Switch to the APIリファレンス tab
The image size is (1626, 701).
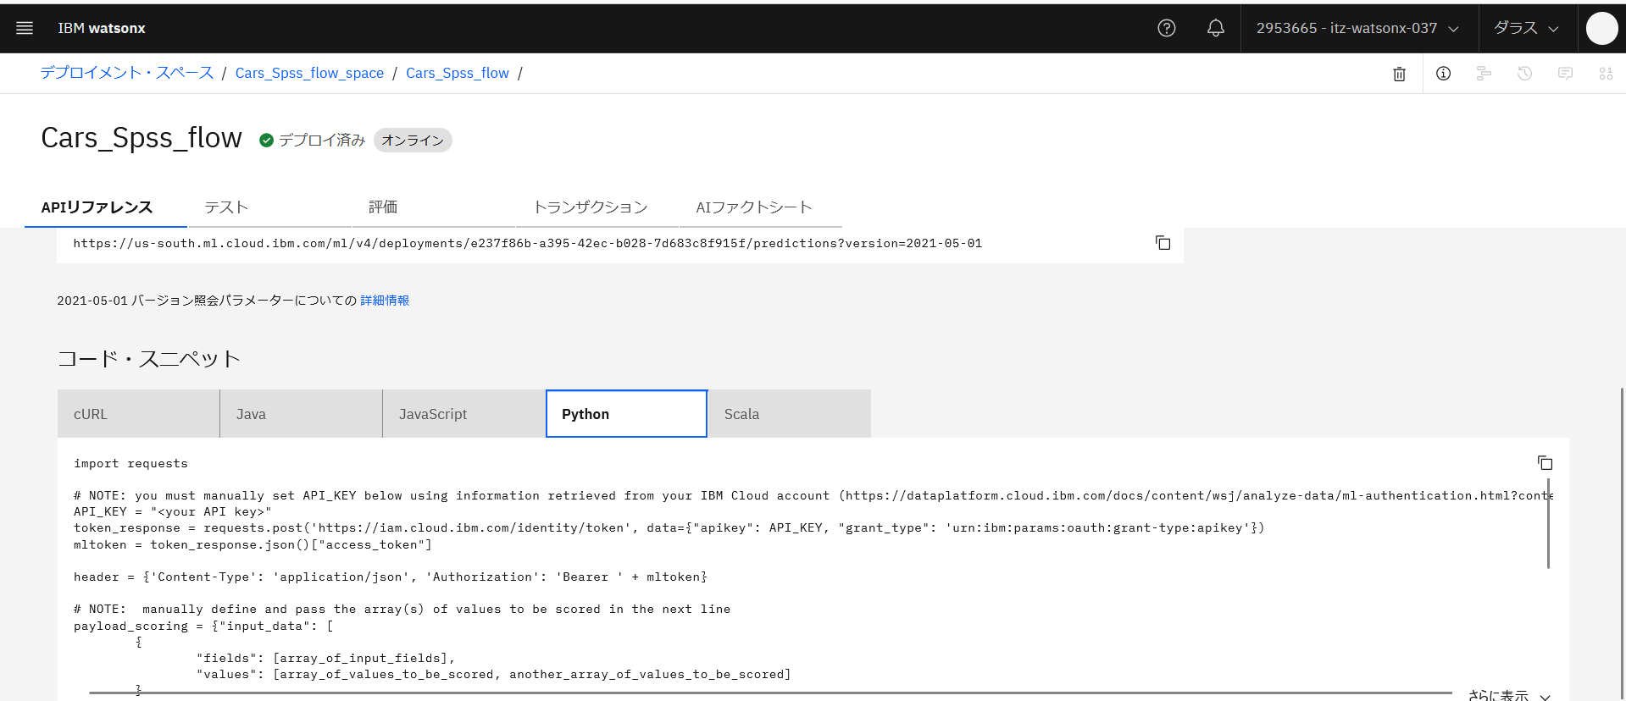(105, 207)
